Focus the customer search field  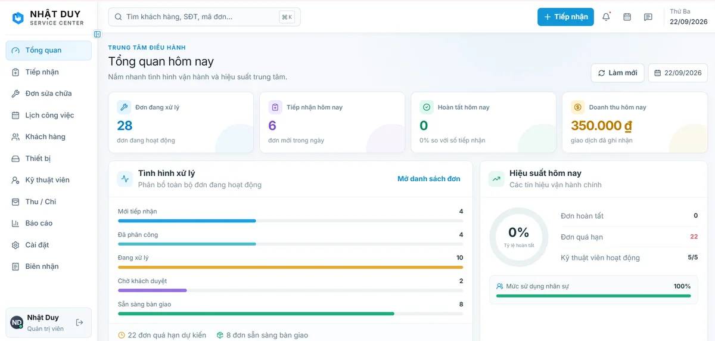(x=204, y=17)
